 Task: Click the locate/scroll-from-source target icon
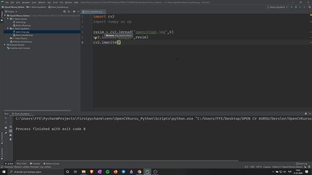click(64, 12)
